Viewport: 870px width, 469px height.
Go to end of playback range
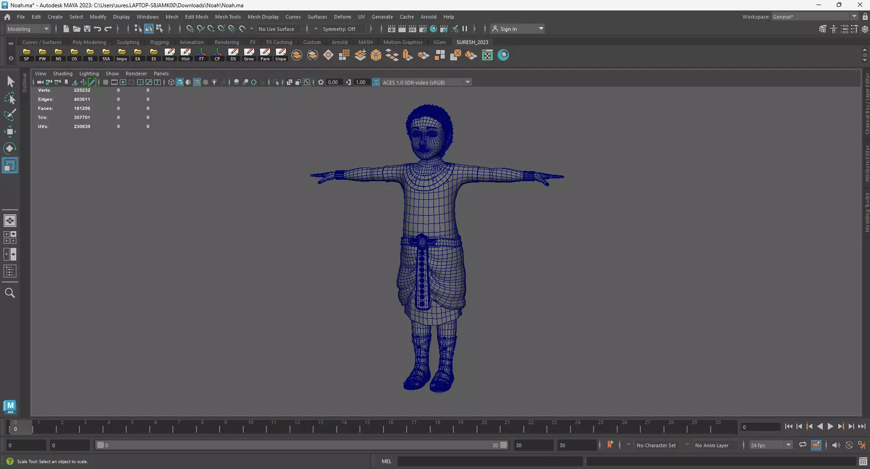pyautogui.click(x=861, y=426)
